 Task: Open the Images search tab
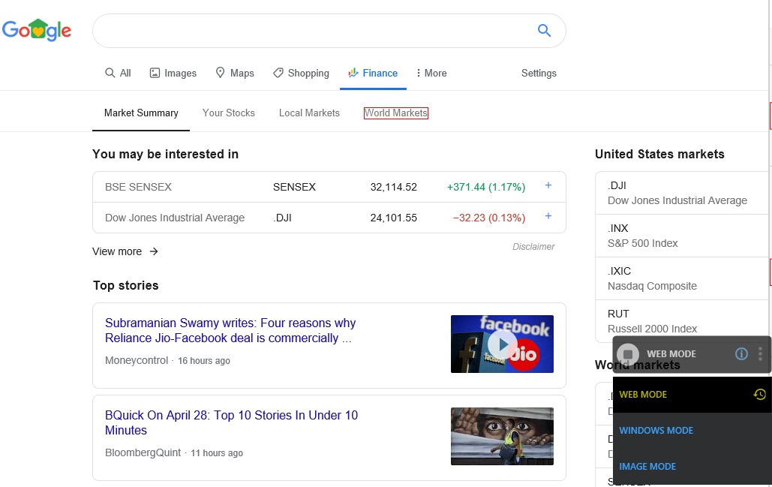tap(173, 73)
